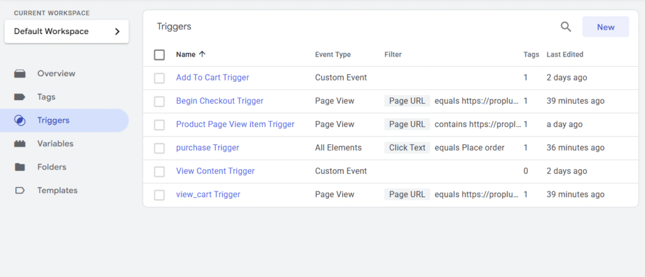Click Custom Event in Add To Cart row
This screenshot has width=645, height=277.
[x=341, y=77]
